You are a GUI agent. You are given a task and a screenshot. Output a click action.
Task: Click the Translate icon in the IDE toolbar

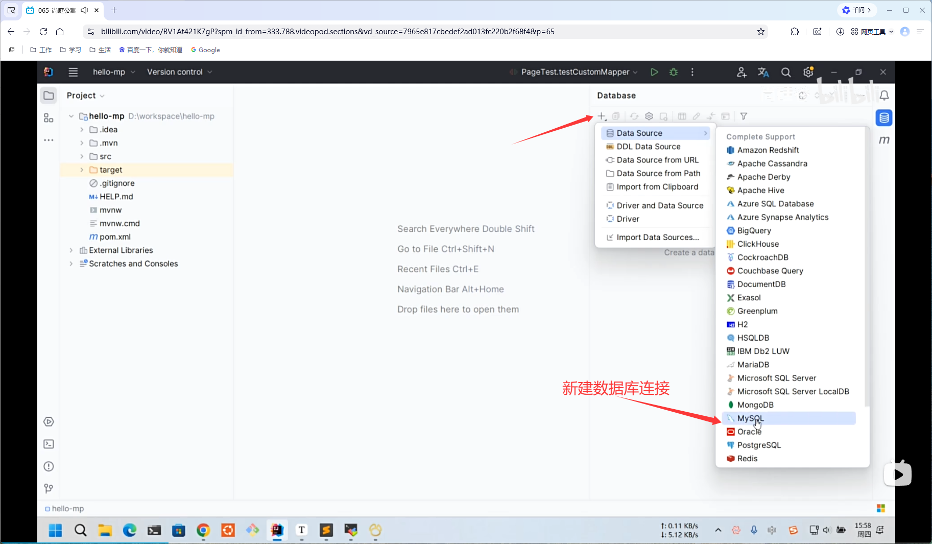pos(763,72)
